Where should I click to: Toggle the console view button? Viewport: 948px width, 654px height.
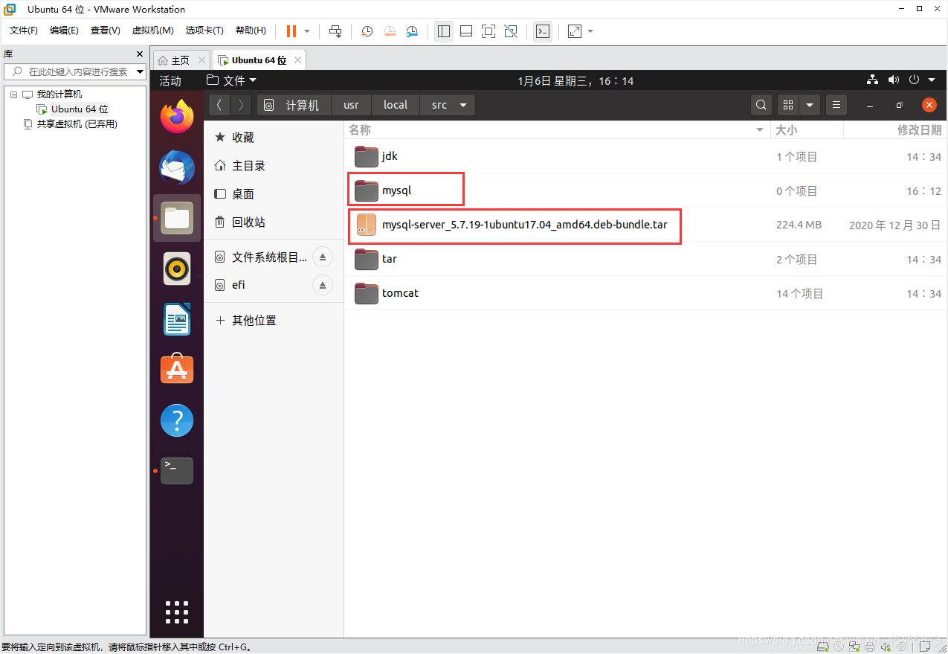tap(543, 31)
